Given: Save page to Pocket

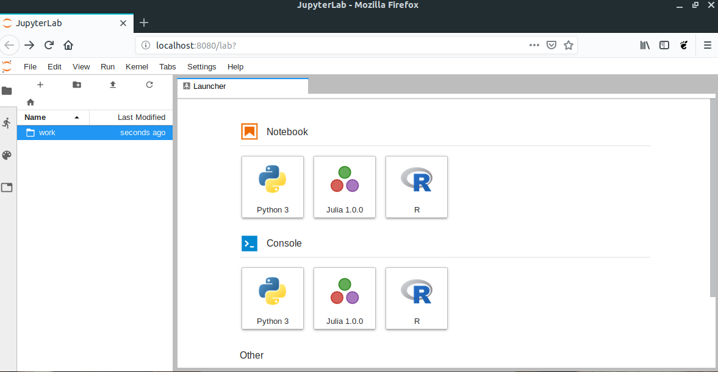Looking at the screenshot, I should (x=551, y=45).
